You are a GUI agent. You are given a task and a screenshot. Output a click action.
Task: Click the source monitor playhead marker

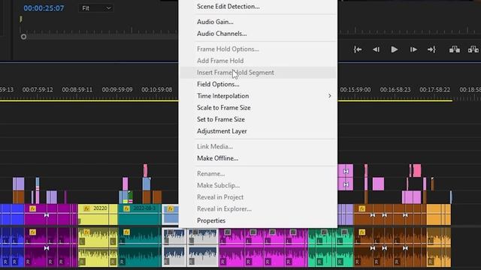[x=21, y=19]
